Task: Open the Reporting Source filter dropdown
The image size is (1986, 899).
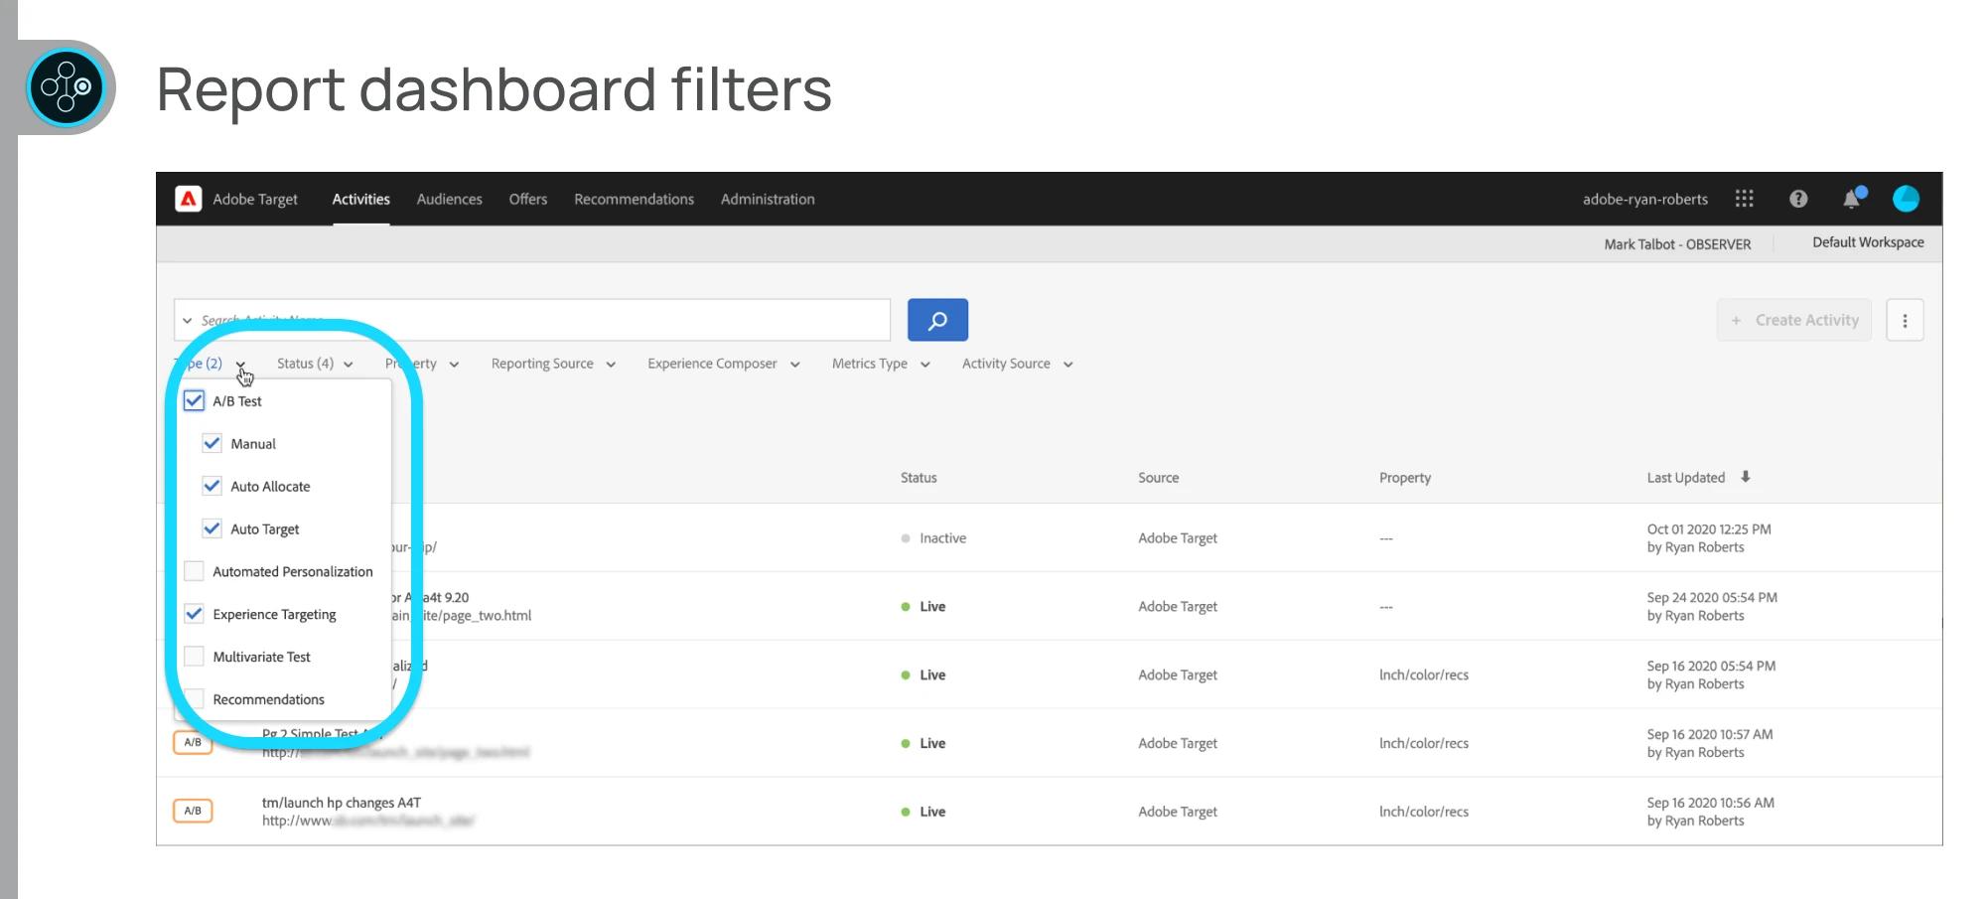Action: pyautogui.click(x=553, y=364)
